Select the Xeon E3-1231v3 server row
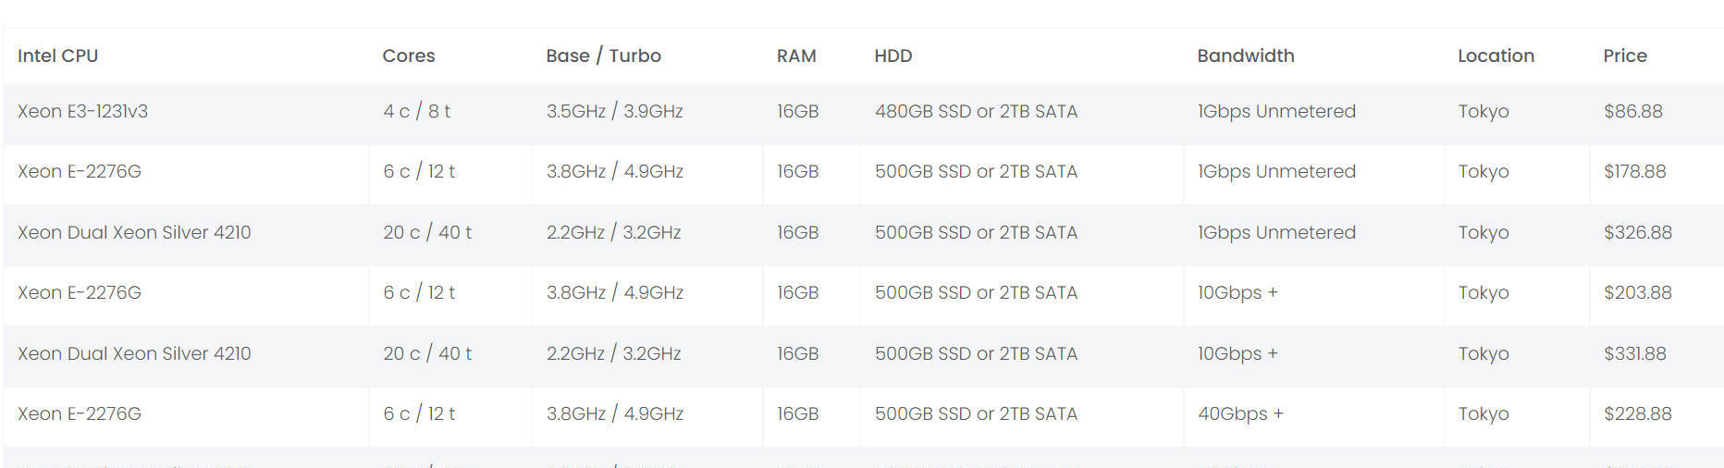 [x=863, y=112]
